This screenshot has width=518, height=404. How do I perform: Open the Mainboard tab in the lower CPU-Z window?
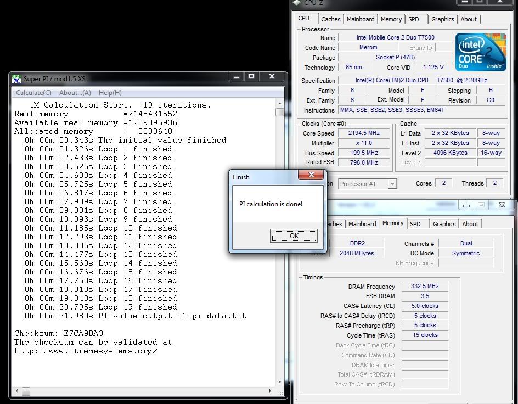click(362, 224)
